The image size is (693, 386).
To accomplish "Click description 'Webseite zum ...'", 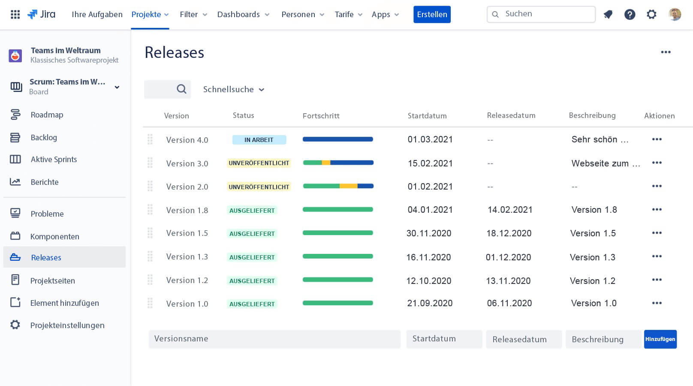I will point(606,163).
